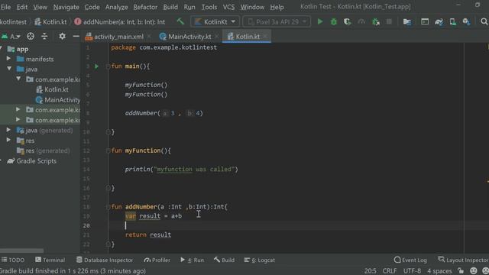The height and width of the screenshot is (275, 489).
Task: Open the Build menu
Action: (x=170, y=7)
